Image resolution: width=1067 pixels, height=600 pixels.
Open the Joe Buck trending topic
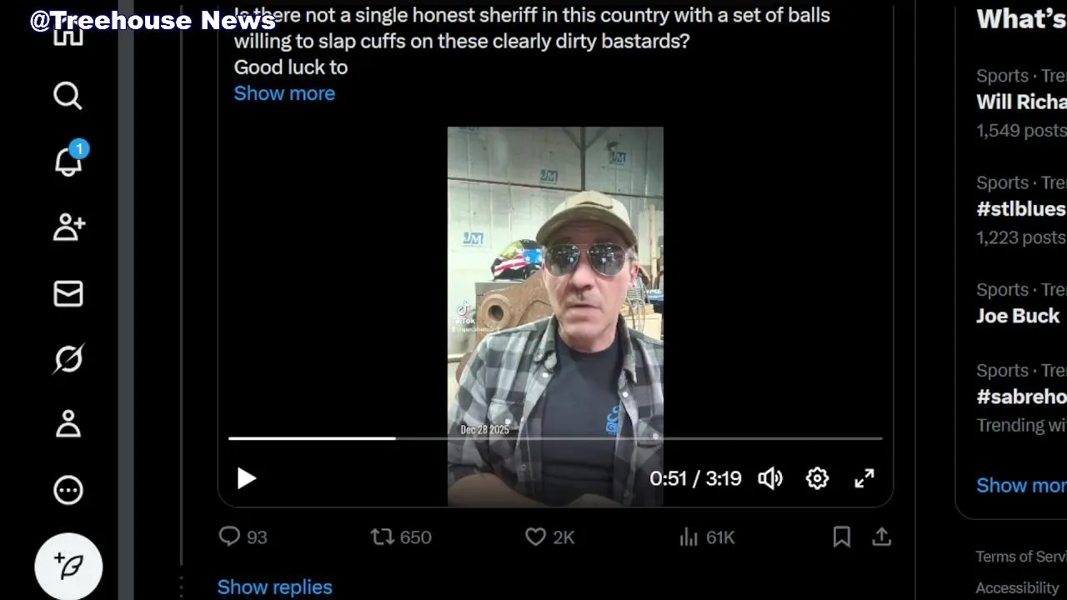(1018, 316)
